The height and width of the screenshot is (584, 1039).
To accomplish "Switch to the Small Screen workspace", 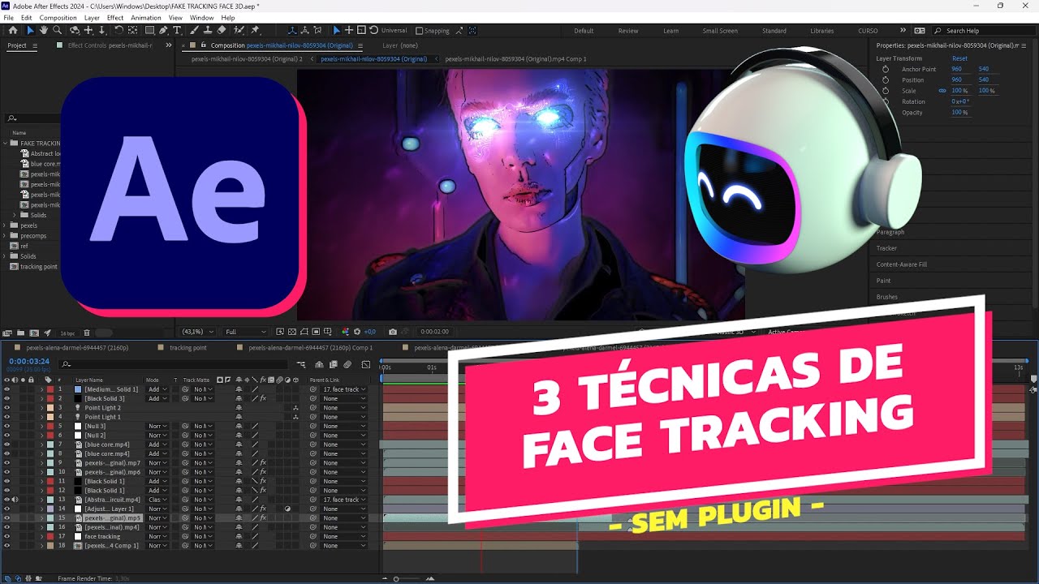I will tap(720, 31).
